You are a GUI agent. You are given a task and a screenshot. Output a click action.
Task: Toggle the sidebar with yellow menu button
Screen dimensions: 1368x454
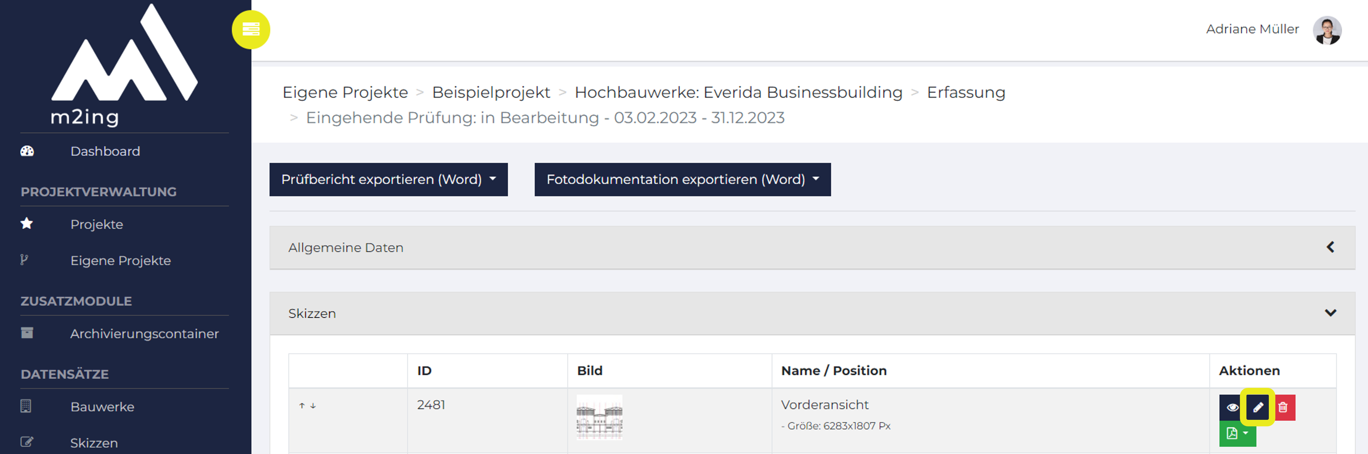251,30
